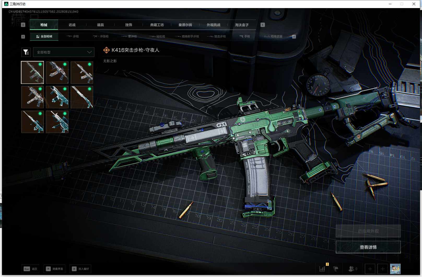Select the third skin thumbnail in the top row
Screen dimensions: 422x277
coord(82,72)
